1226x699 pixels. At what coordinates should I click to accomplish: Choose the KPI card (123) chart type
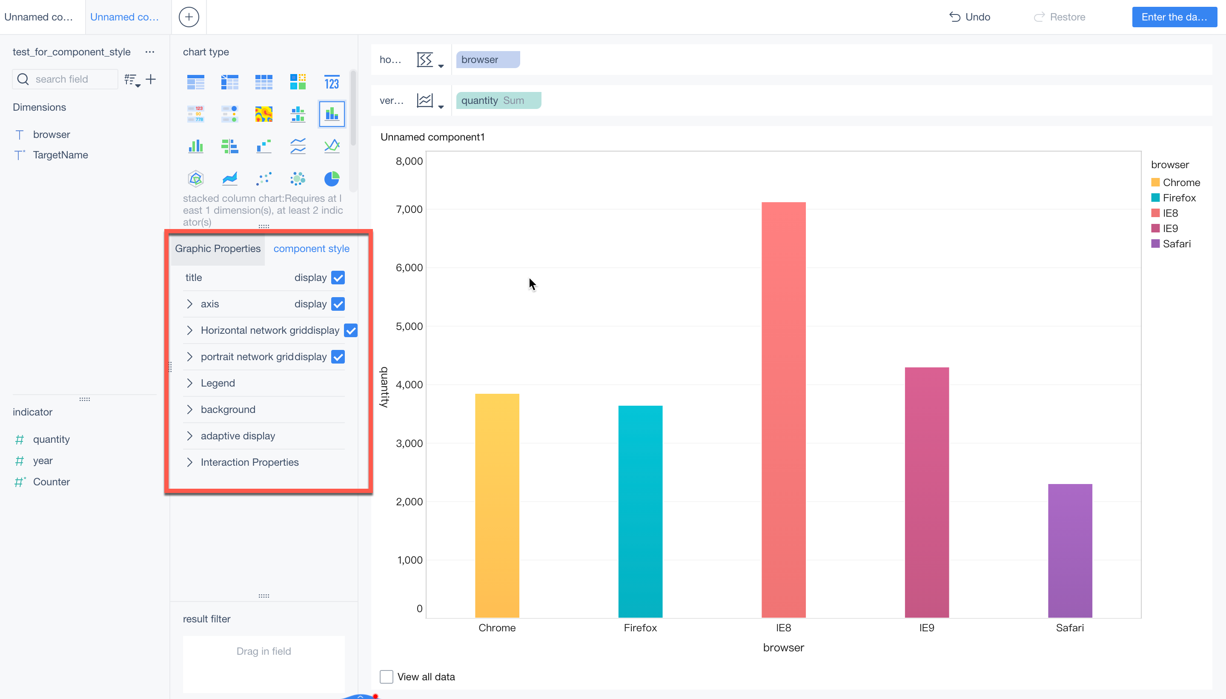(332, 82)
